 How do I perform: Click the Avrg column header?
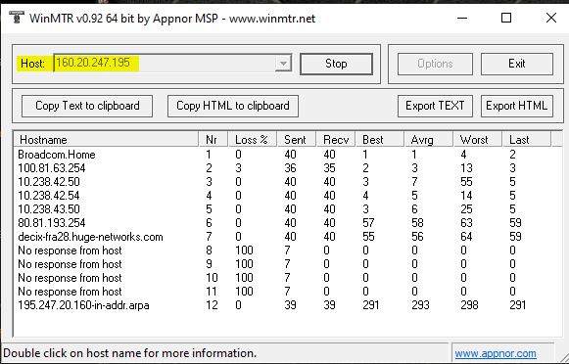pyautogui.click(x=429, y=140)
